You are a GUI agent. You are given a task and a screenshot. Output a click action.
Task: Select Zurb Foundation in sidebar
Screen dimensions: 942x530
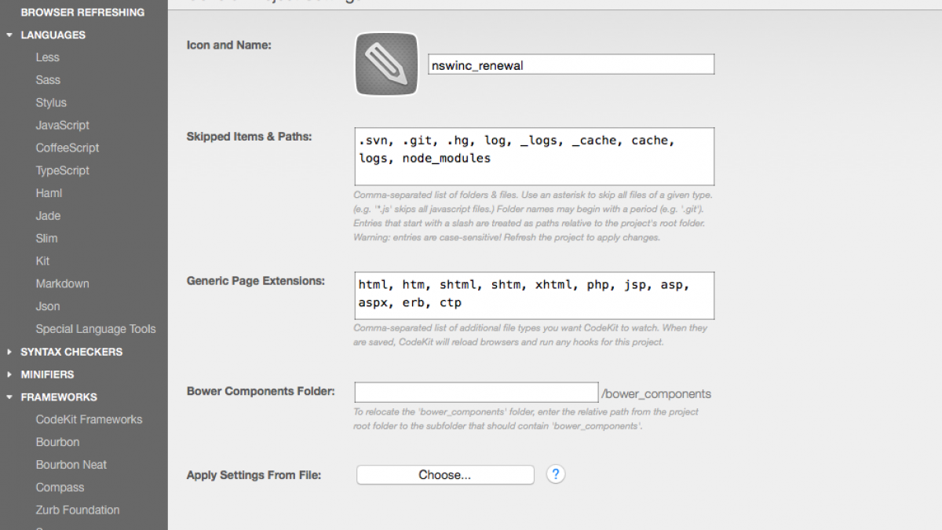click(78, 510)
